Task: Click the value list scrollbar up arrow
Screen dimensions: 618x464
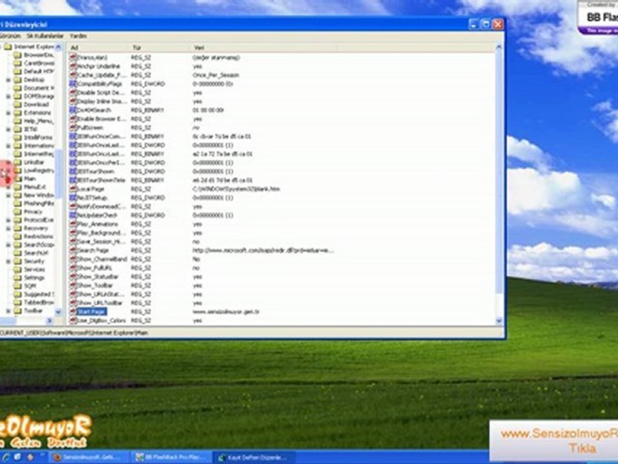Action: coord(498,48)
